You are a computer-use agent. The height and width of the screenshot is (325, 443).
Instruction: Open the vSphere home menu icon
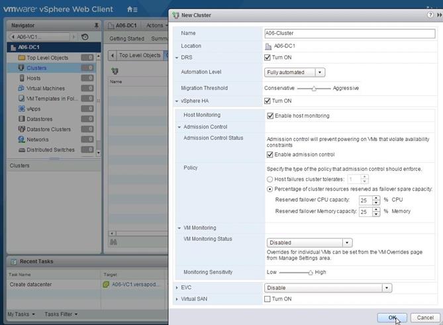[132, 9]
